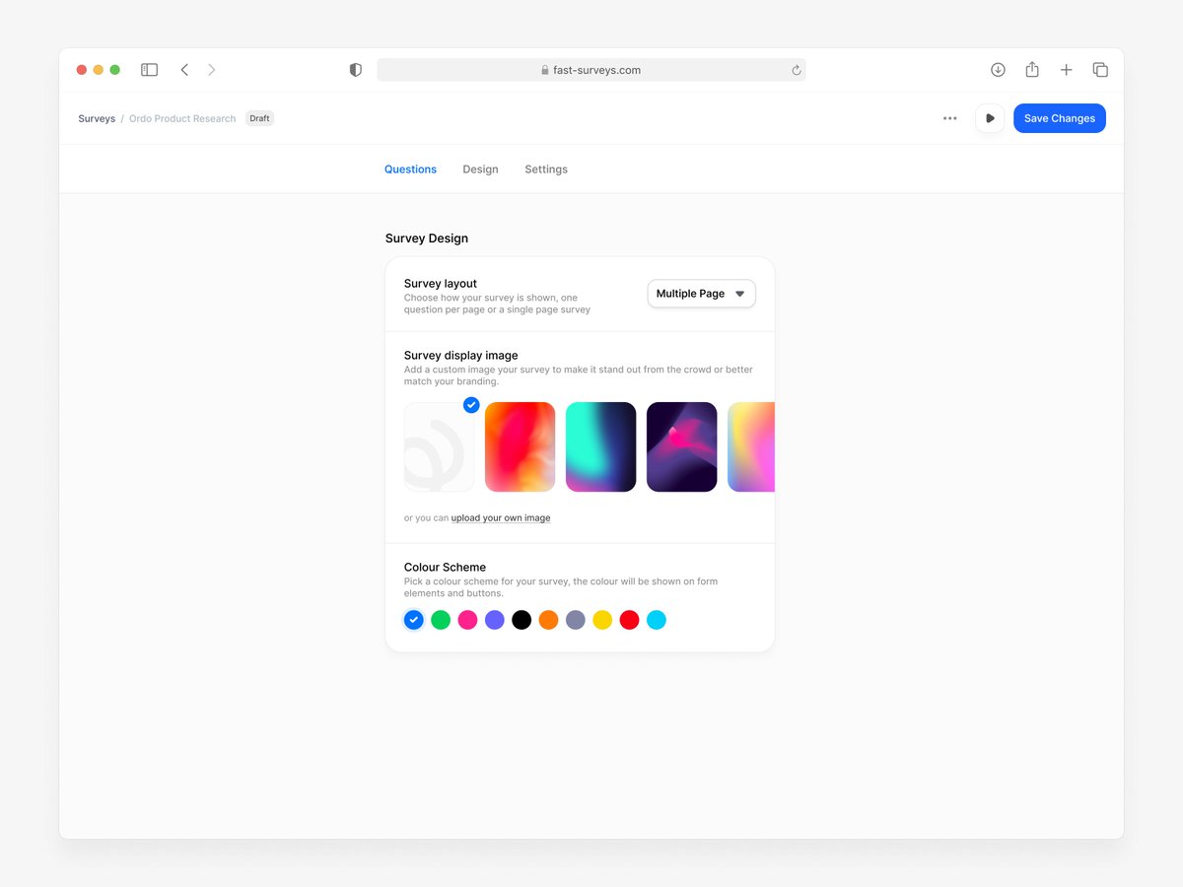This screenshot has width=1183, height=887.
Task: Select the blue checked colour scheme
Action: (414, 620)
